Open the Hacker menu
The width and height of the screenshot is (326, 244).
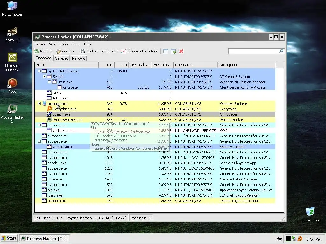click(40, 44)
